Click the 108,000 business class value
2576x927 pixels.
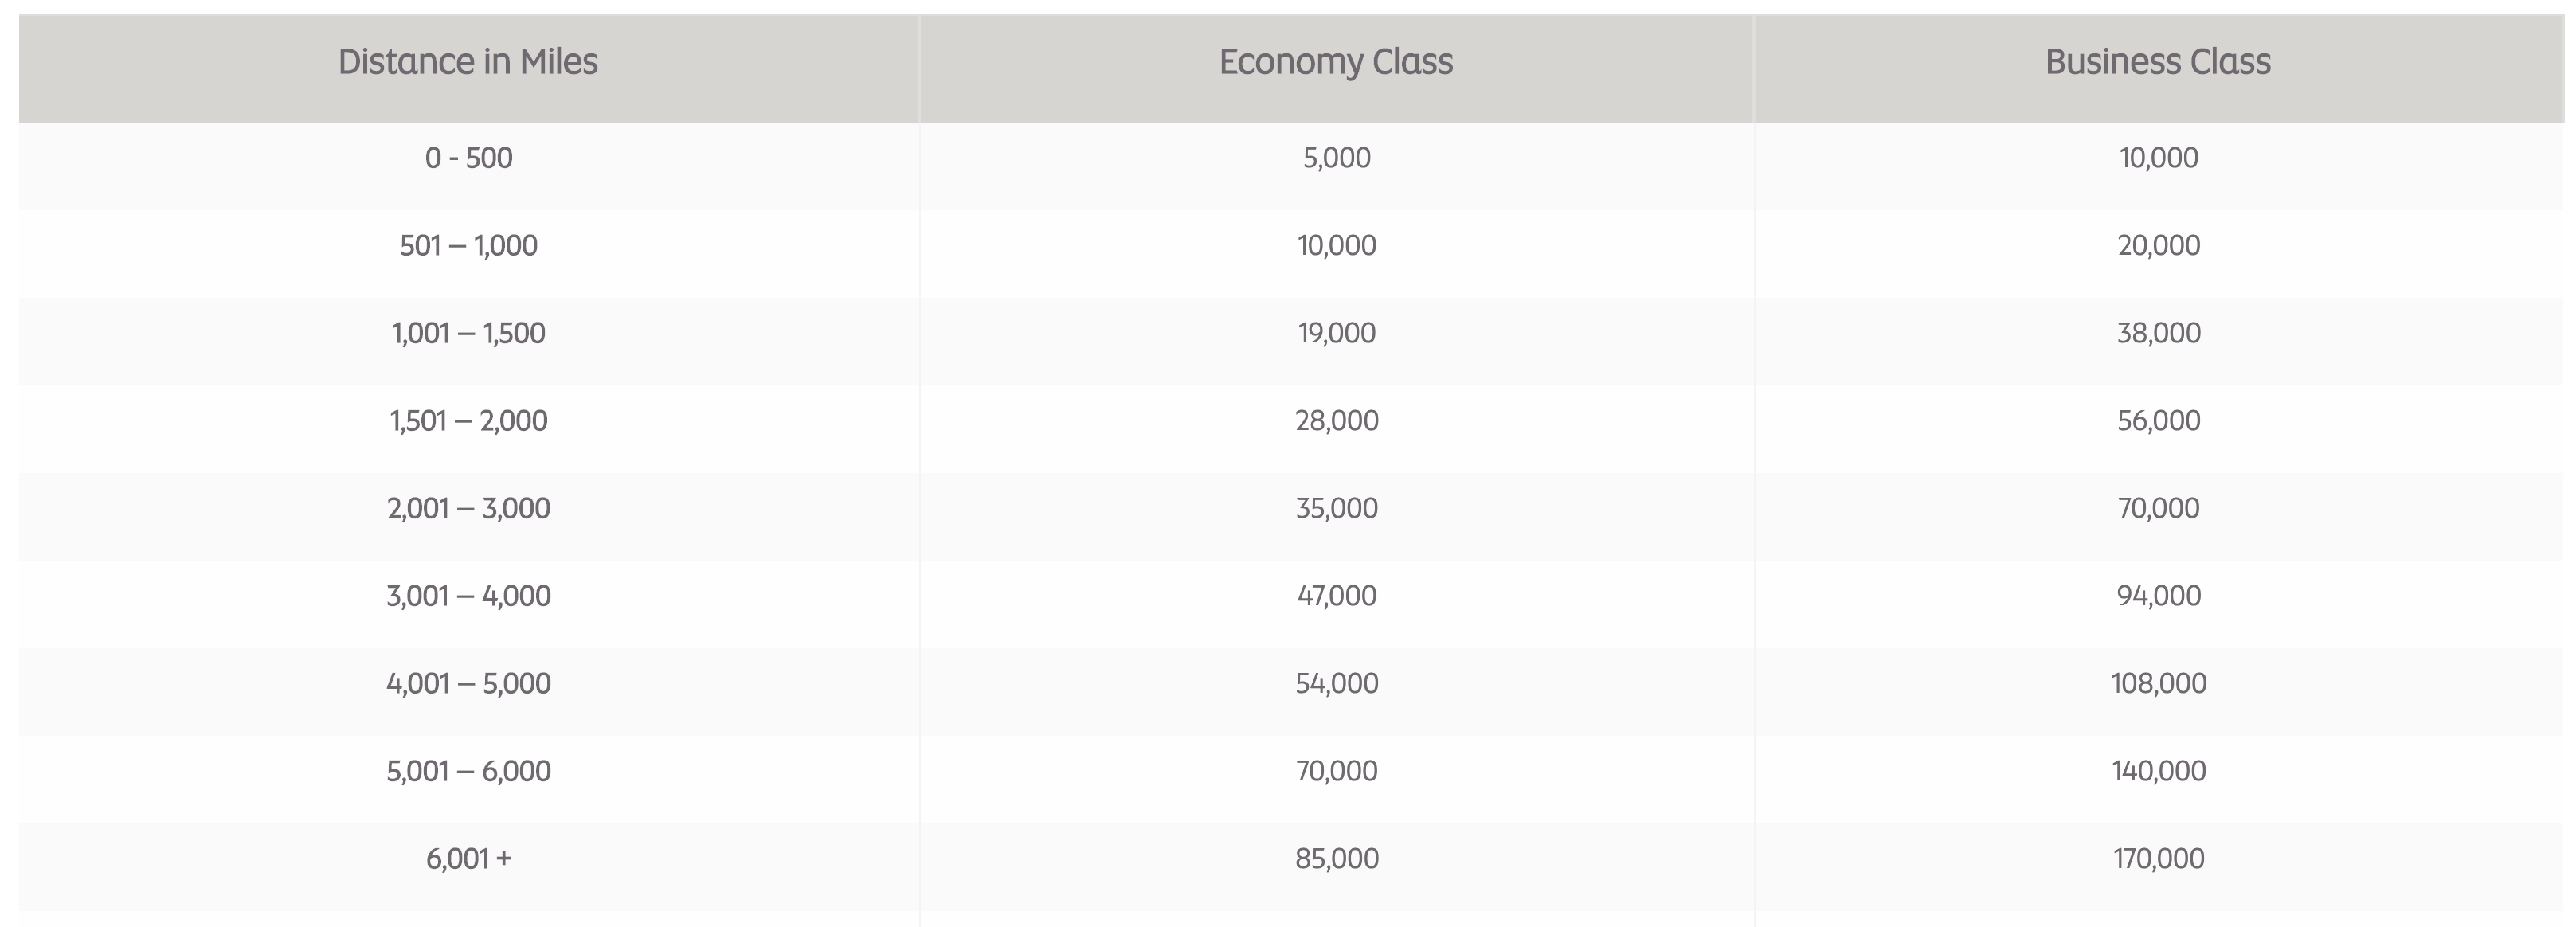tap(2158, 684)
